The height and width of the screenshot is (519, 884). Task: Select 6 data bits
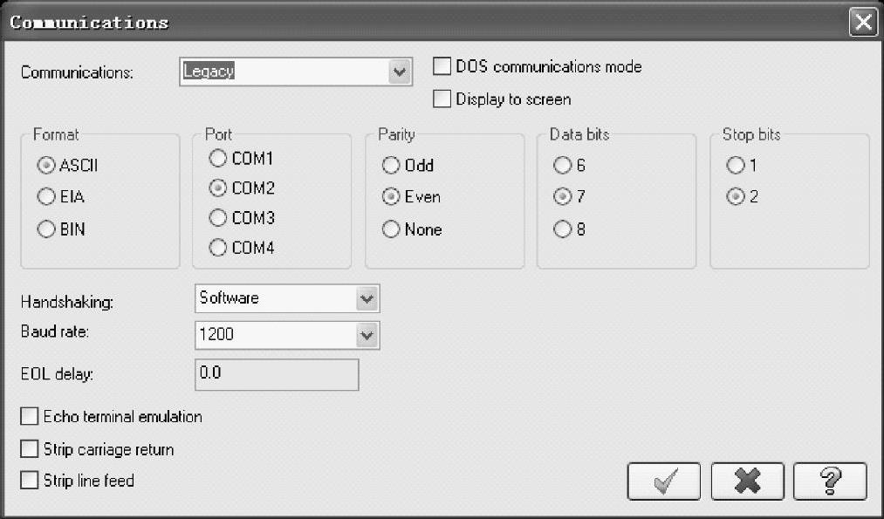(x=562, y=165)
